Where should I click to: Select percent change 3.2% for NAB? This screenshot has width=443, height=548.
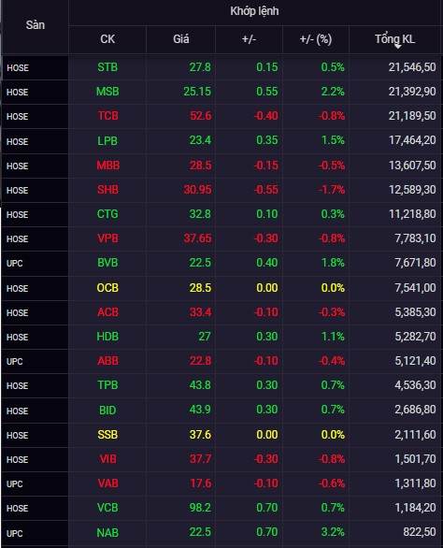tap(333, 532)
